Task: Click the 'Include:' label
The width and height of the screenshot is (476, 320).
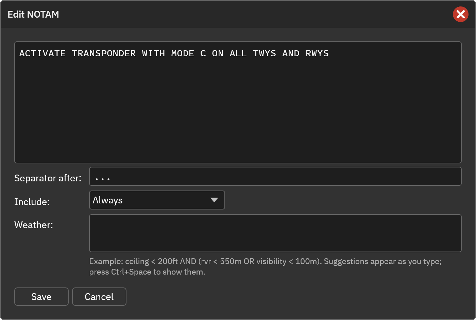Action: click(32, 202)
